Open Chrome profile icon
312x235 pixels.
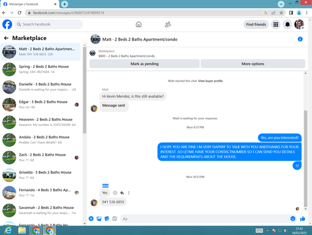tap(299, 13)
